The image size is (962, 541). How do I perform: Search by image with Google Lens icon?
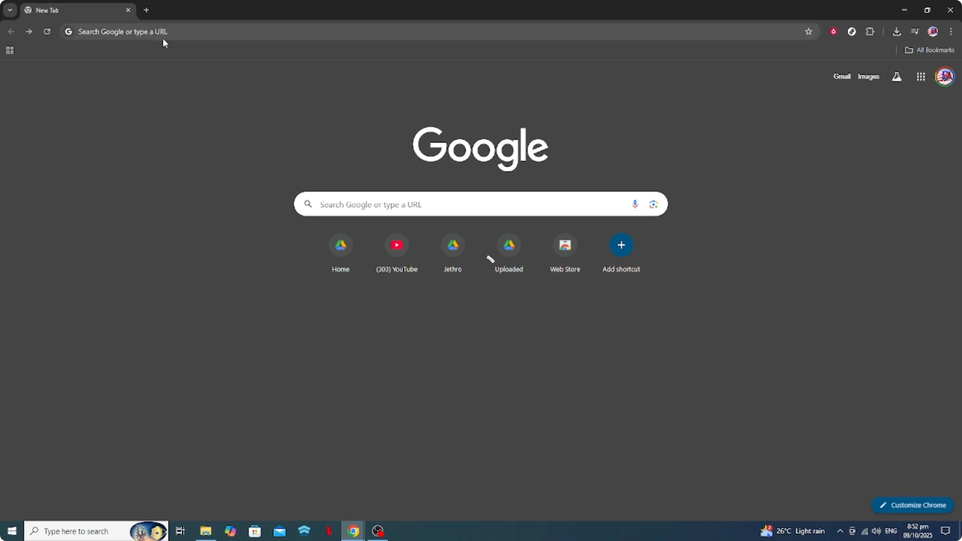pos(653,204)
